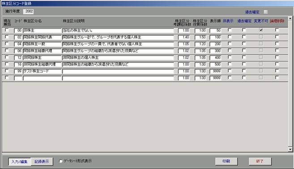Click 考課給係数 value 1.05 in code 04 row
Image resolution: width=294 pixels, height=169 pixels.
(x=184, y=44)
